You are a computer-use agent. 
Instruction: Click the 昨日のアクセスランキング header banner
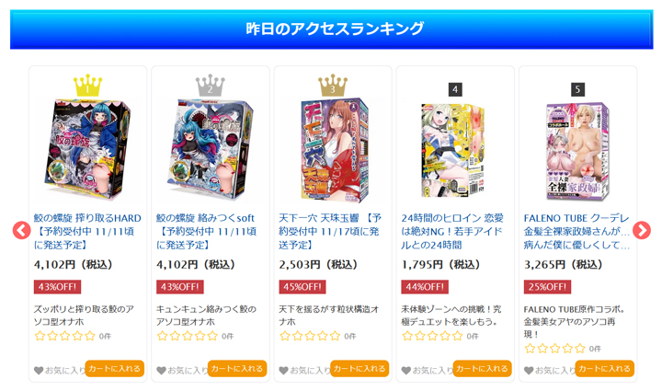(331, 29)
